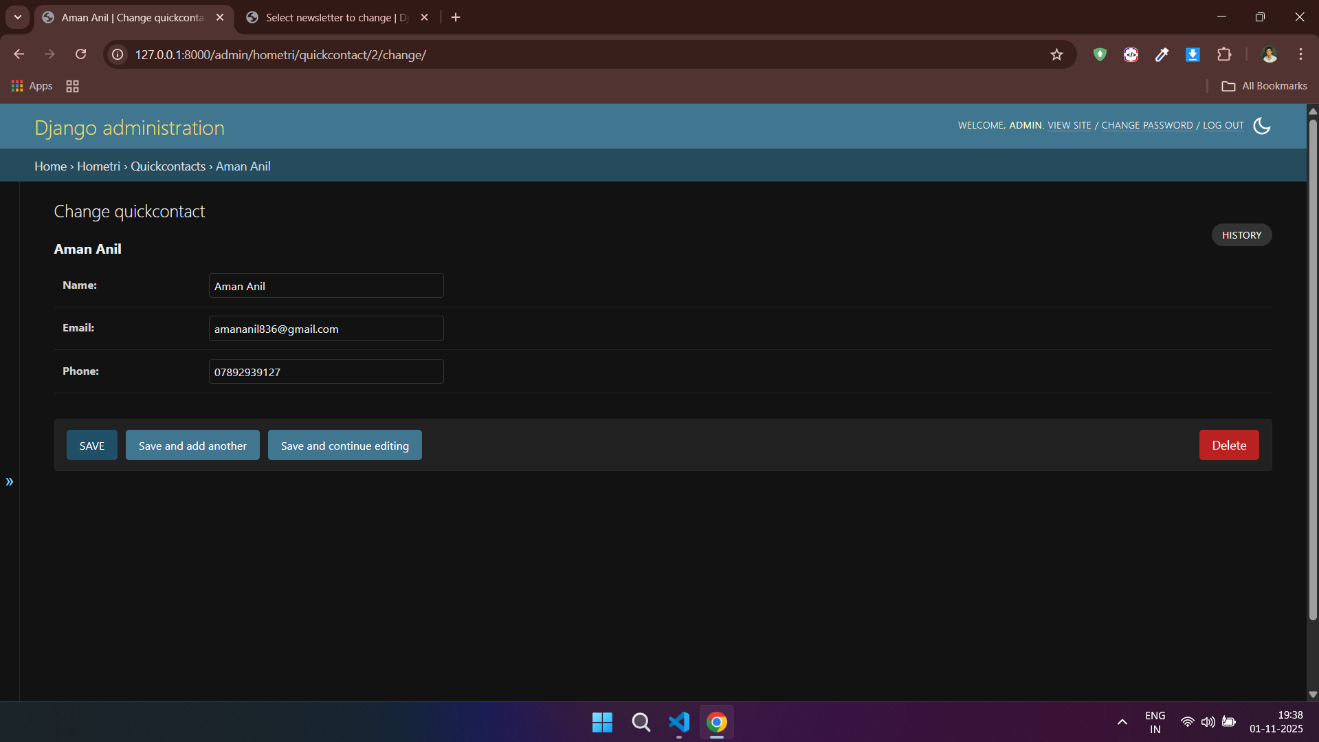Go to the Quickcontacts breadcrumb
This screenshot has height=742, width=1319.
168,166
